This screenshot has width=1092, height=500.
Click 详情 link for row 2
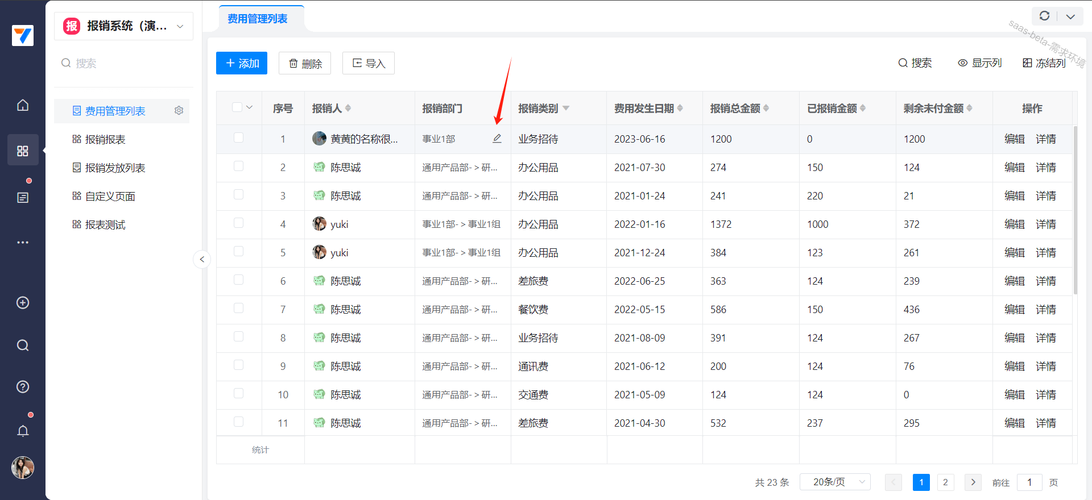coord(1045,168)
